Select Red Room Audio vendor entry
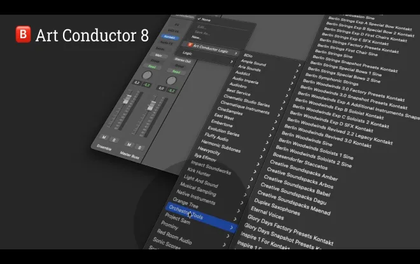Screen dimensions: 420x264 pyautogui.click(x=174, y=237)
